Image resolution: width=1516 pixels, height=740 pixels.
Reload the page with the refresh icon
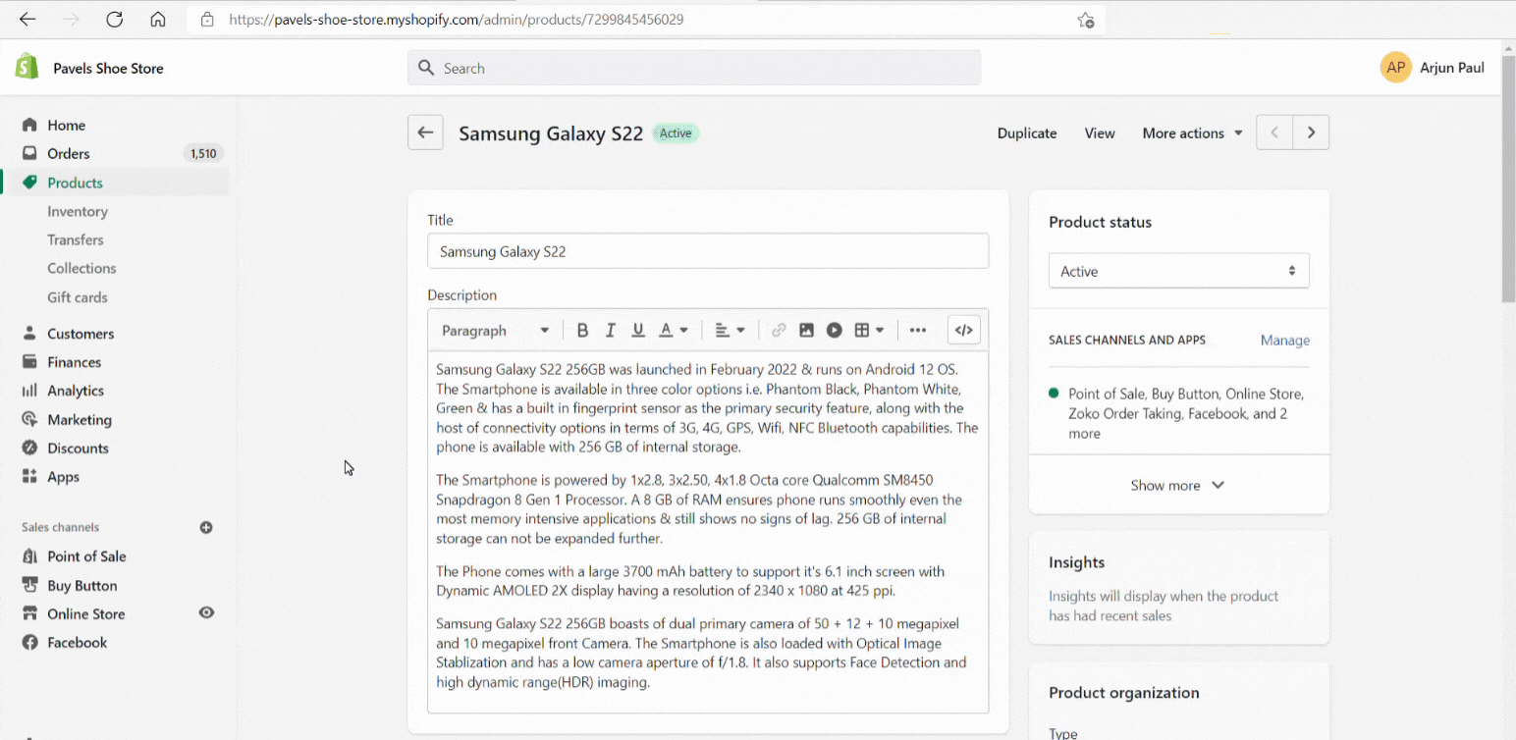[x=114, y=20]
